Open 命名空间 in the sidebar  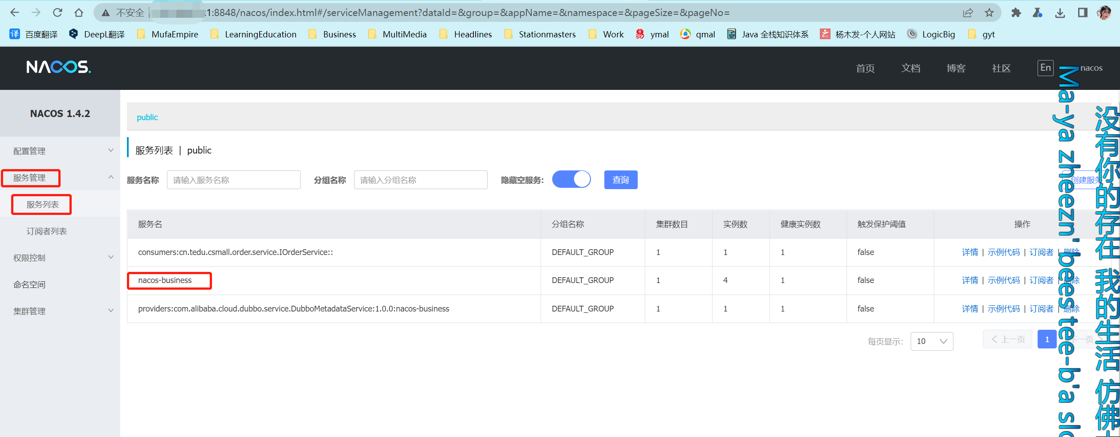pyautogui.click(x=29, y=284)
